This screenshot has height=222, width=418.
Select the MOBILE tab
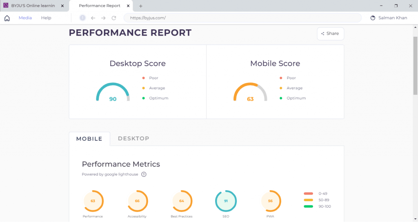coord(89,139)
